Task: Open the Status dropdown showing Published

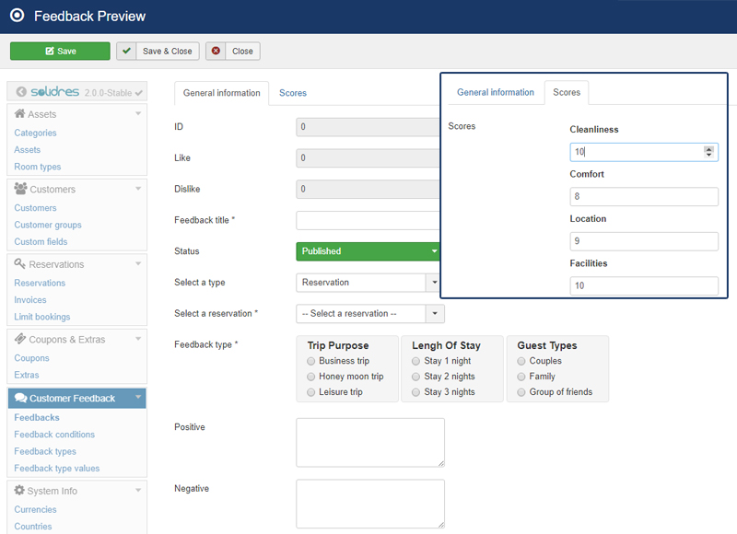Action: click(x=368, y=250)
